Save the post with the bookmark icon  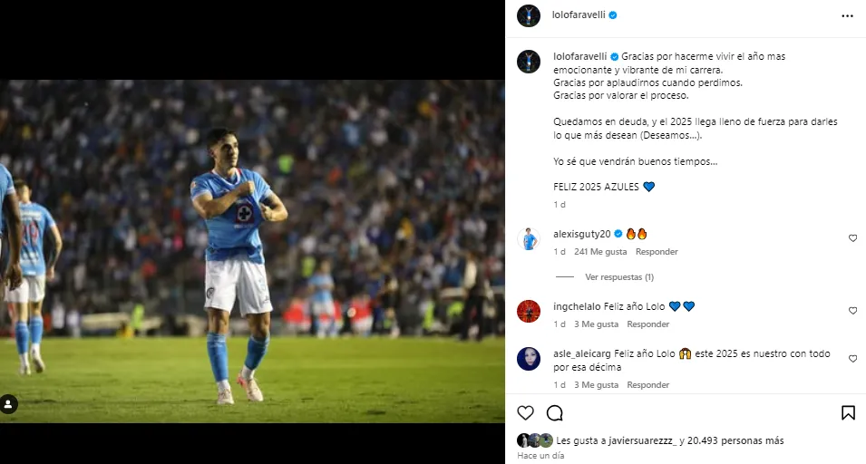click(848, 413)
